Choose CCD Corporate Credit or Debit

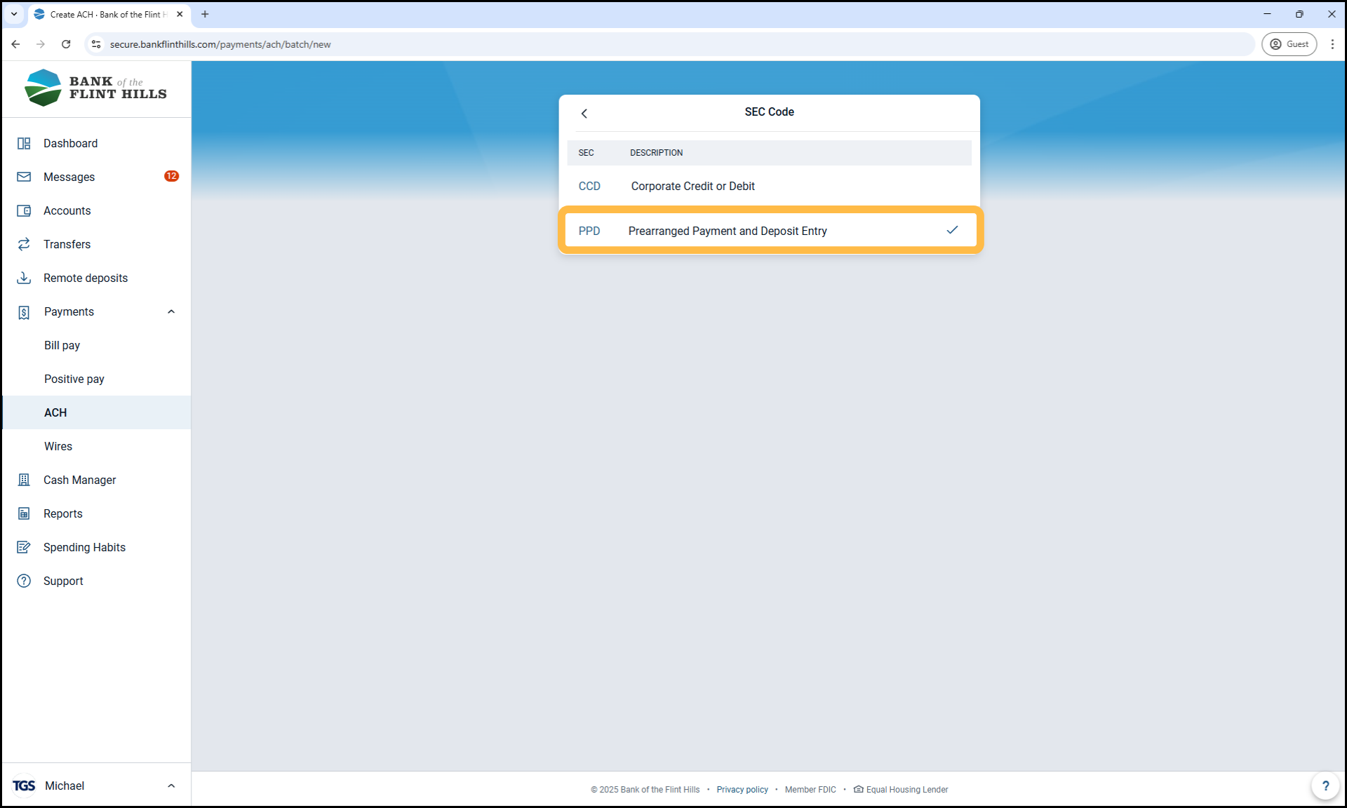point(692,187)
